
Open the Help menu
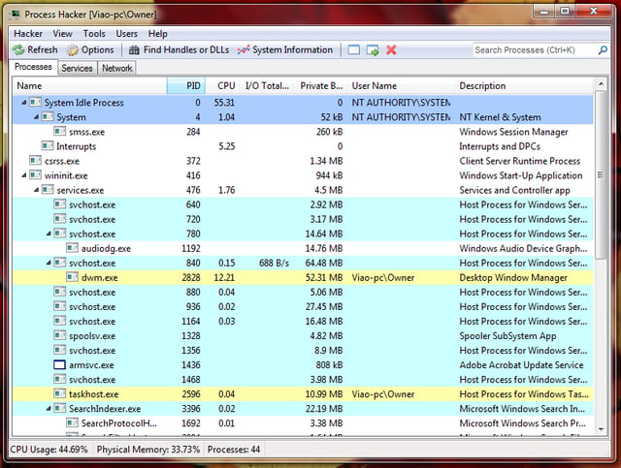157,34
